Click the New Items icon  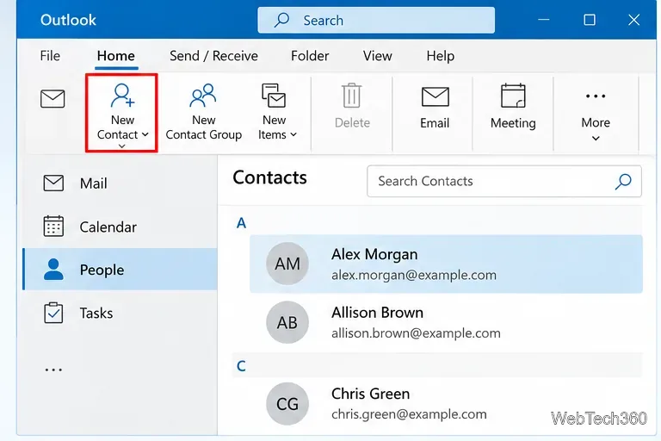(x=274, y=96)
